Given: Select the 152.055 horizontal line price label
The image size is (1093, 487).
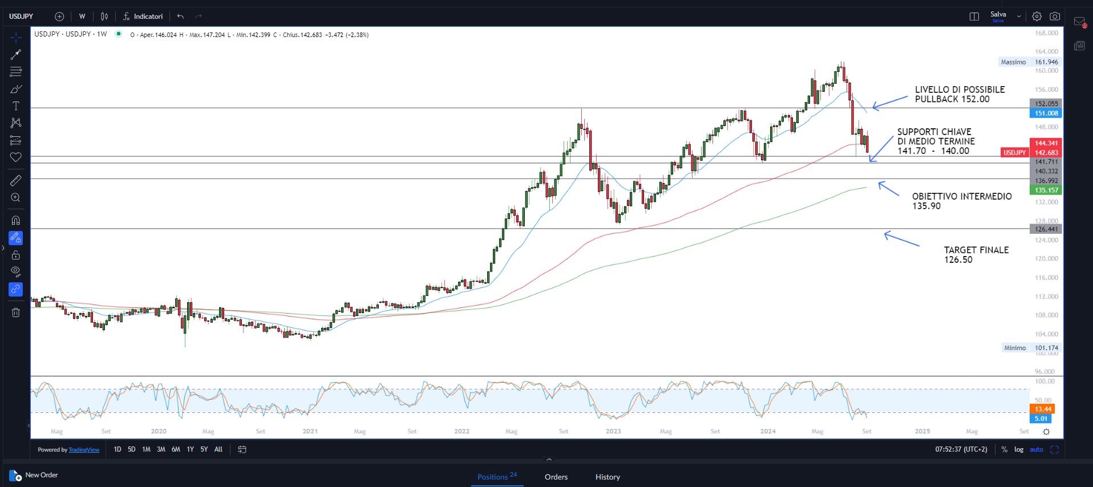Looking at the screenshot, I should pyautogui.click(x=1046, y=104).
